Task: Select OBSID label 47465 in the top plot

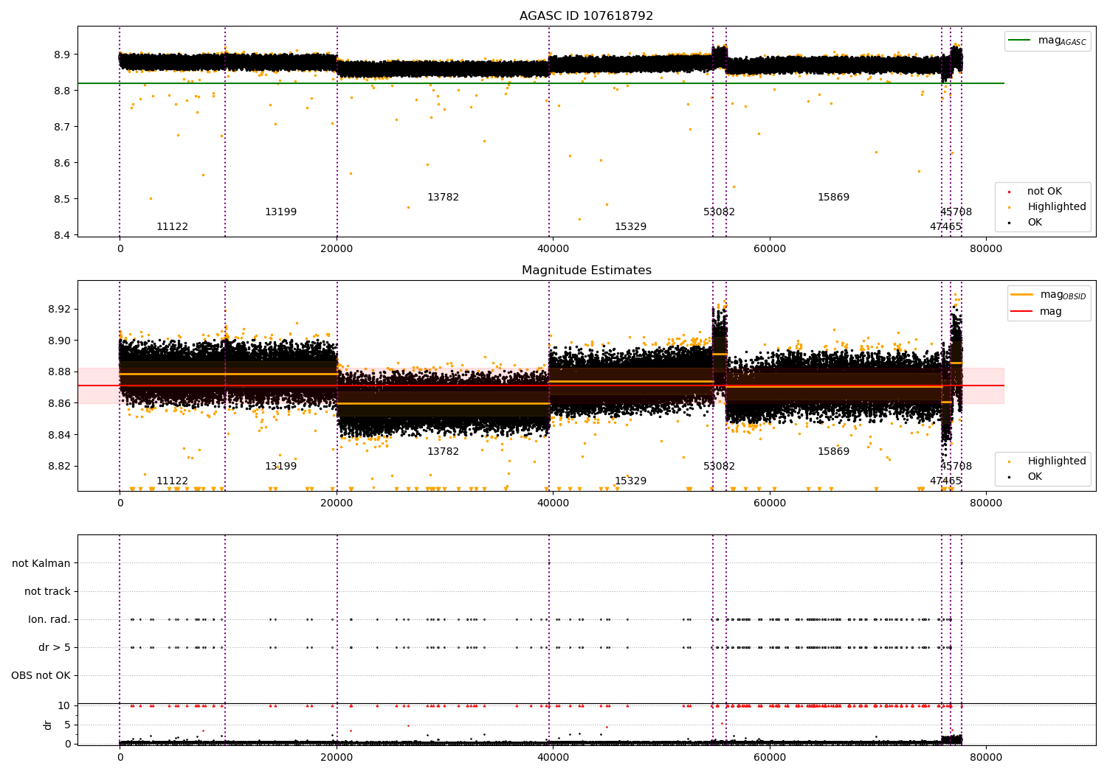Action: 945,227
